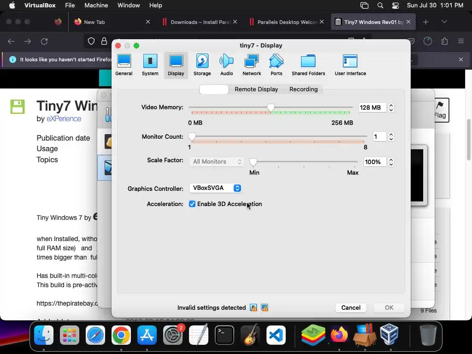
Task: Open the Network settings section
Action: tap(252, 65)
